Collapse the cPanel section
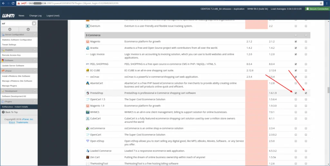 point(35,71)
